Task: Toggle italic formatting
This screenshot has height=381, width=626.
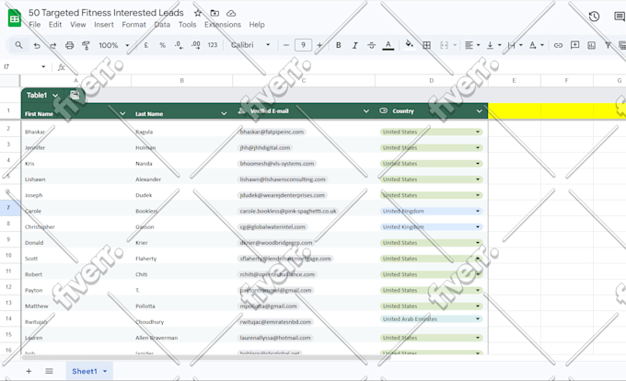Action: (x=354, y=45)
